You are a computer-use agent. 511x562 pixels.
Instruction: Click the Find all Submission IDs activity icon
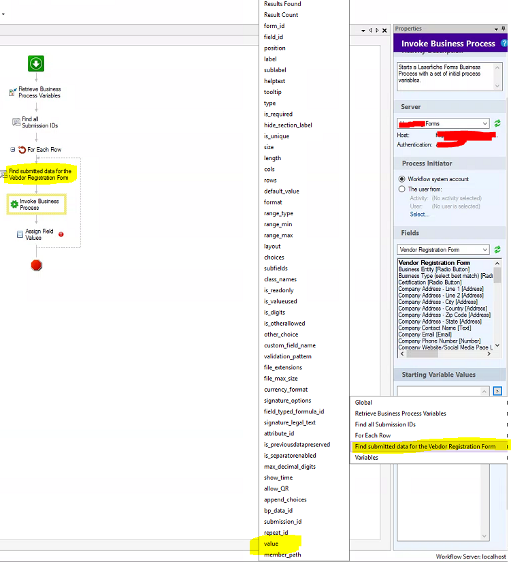(x=16, y=122)
